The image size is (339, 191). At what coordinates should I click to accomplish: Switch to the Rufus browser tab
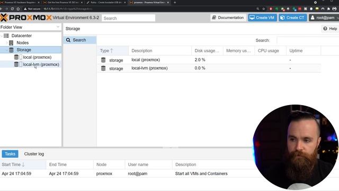[x=105, y=2]
